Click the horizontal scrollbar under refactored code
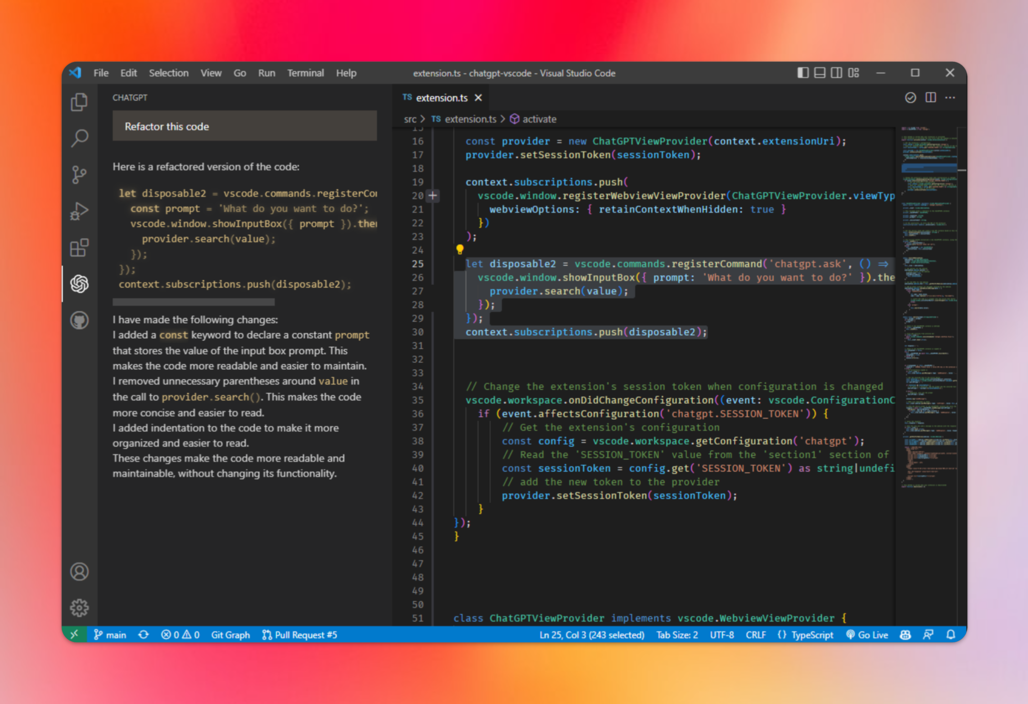 [194, 302]
